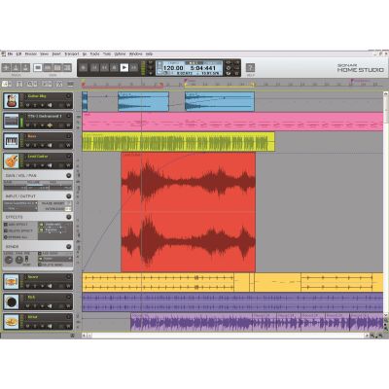Viewport: 389px width, 389px height.
Task: Mute the Guitar Rig track
Action: 27,105
